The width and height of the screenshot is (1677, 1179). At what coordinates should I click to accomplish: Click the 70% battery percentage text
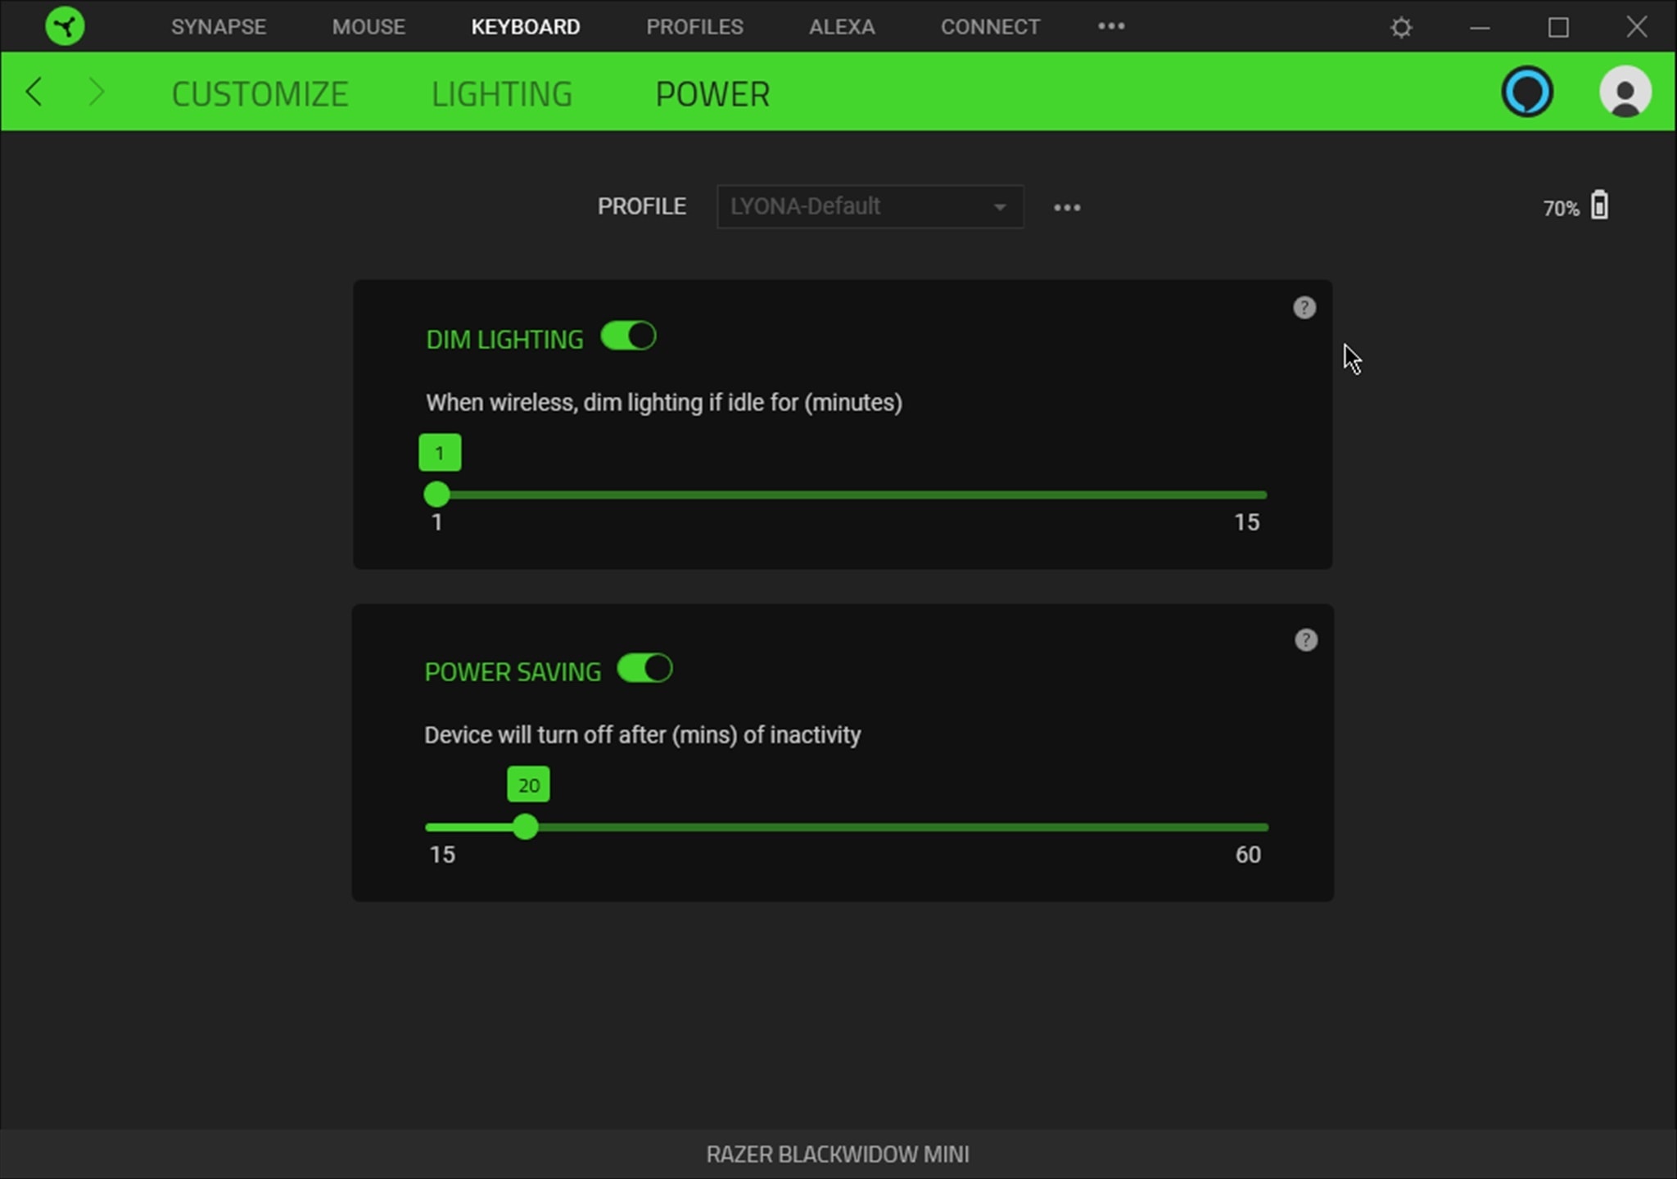tap(1561, 209)
